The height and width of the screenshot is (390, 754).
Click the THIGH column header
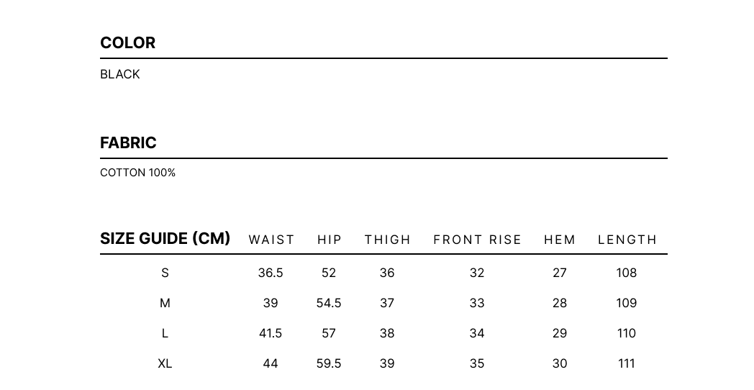point(388,240)
